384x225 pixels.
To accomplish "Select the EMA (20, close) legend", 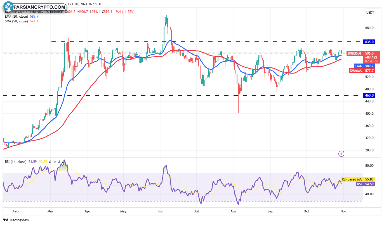I will pos(17,17).
